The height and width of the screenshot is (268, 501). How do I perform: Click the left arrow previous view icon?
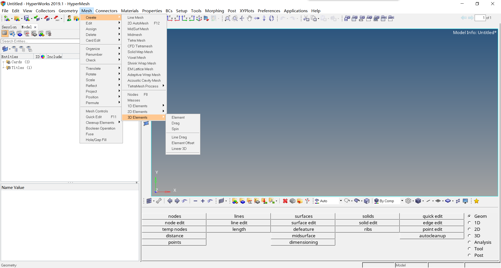[x=170, y=201]
